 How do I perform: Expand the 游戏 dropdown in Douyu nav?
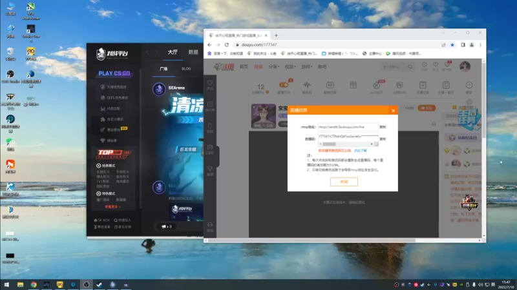click(306, 67)
